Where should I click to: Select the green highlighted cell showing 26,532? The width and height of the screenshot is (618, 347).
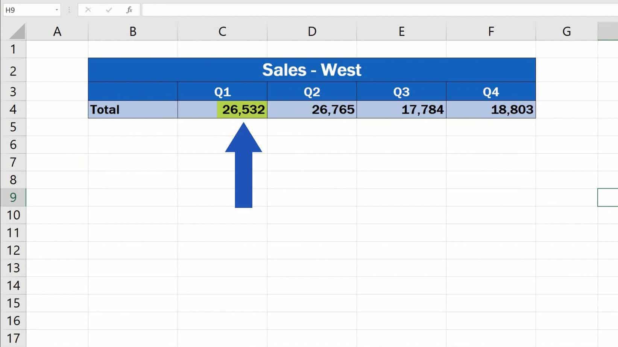pos(241,109)
